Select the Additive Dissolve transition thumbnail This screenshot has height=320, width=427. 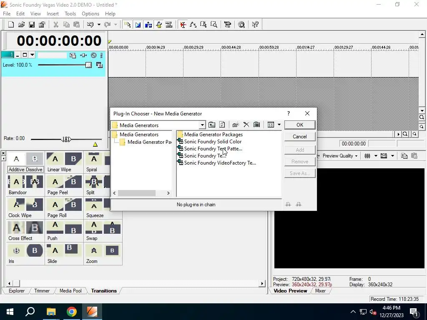coord(25,162)
